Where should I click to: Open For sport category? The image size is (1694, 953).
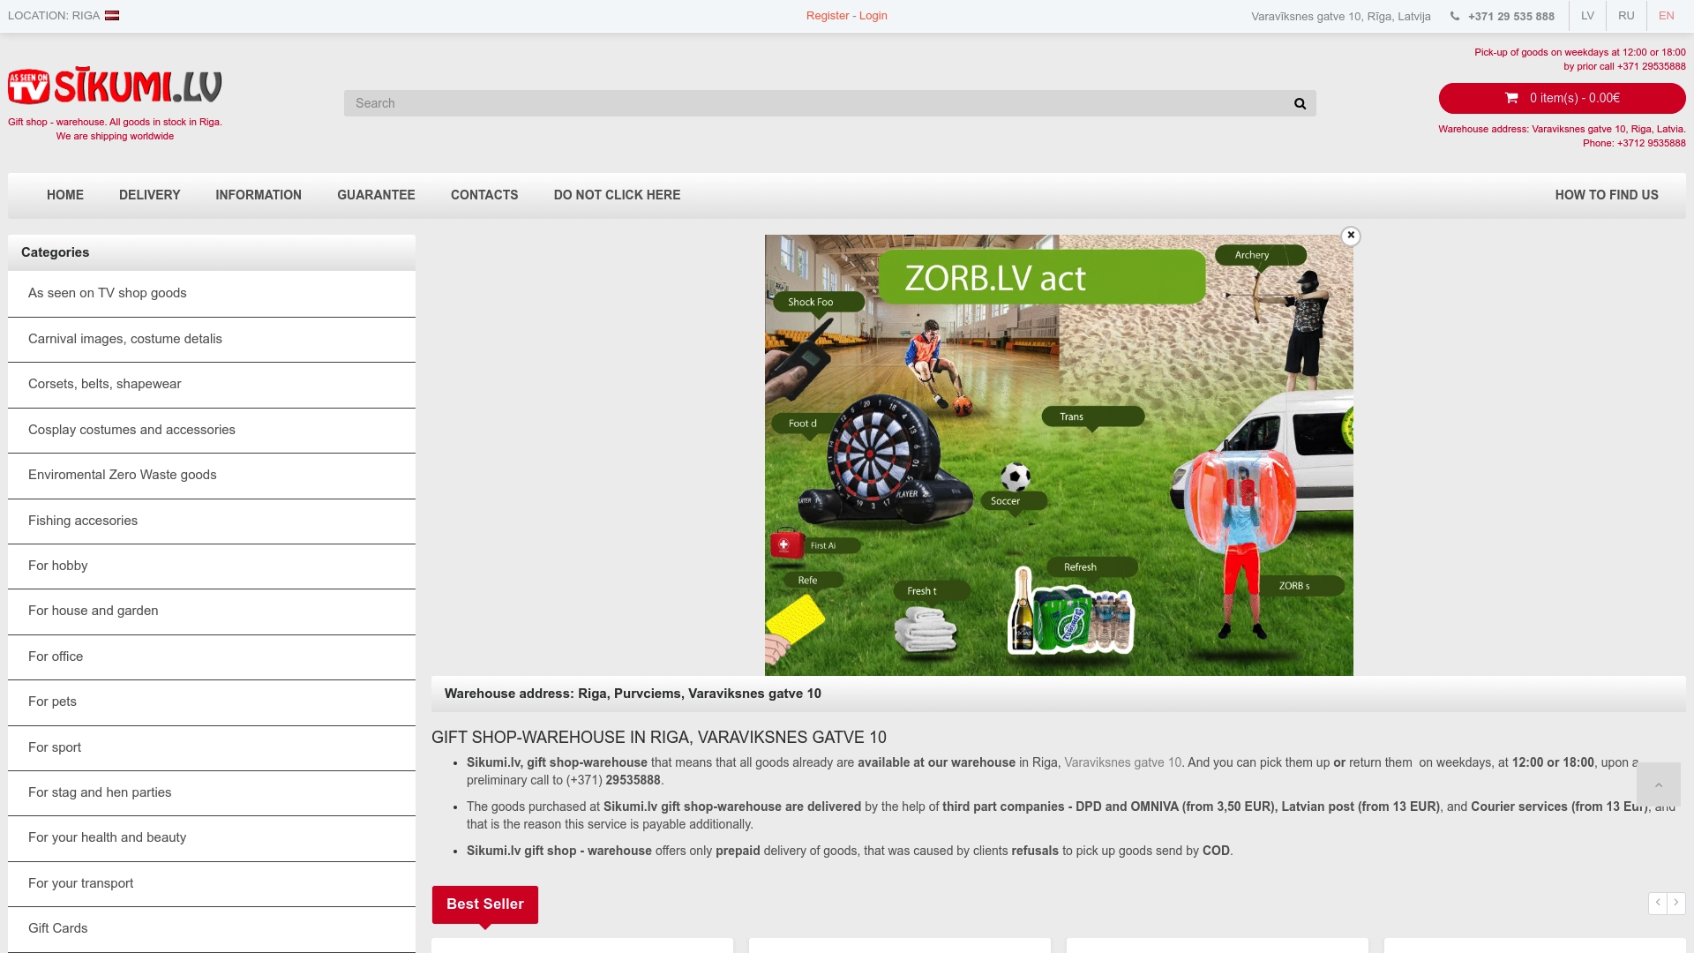[212, 748]
